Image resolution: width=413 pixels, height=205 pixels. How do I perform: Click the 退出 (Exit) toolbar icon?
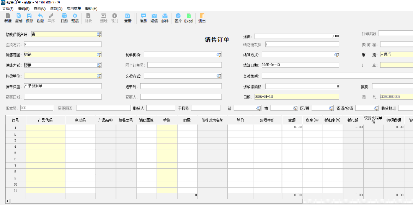202,18
